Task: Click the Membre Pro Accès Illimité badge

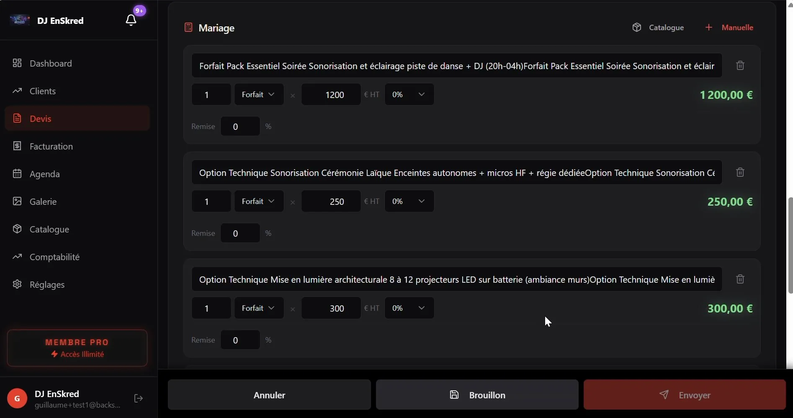Action: (x=77, y=348)
